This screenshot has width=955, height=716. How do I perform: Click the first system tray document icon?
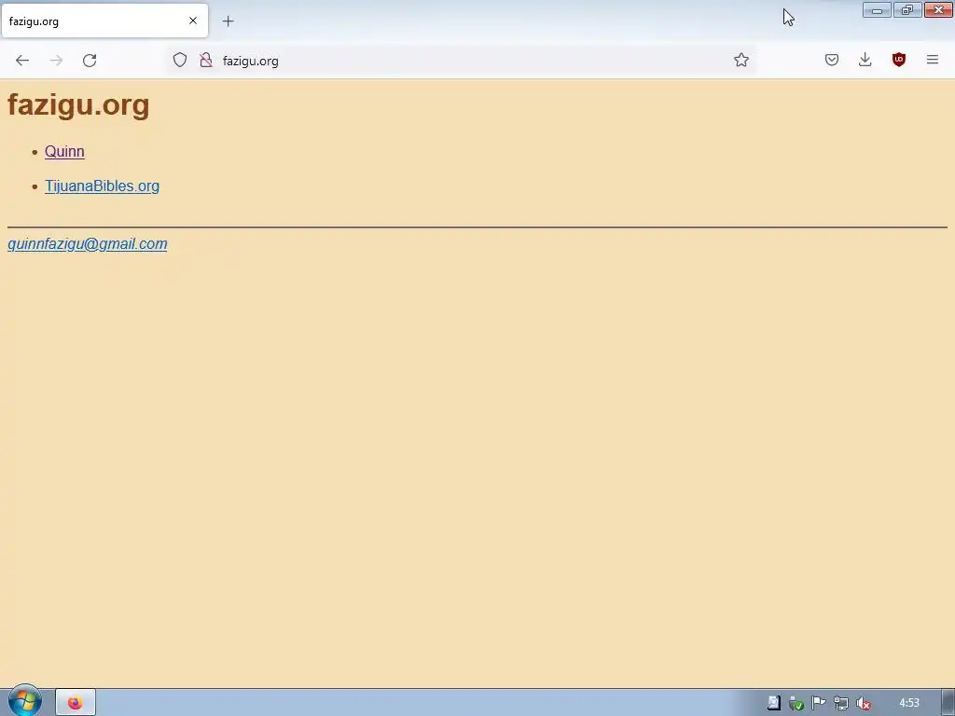click(773, 703)
